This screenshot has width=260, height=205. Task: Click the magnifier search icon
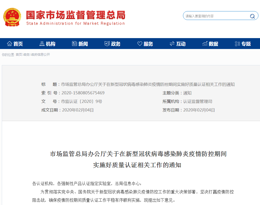point(252,16)
